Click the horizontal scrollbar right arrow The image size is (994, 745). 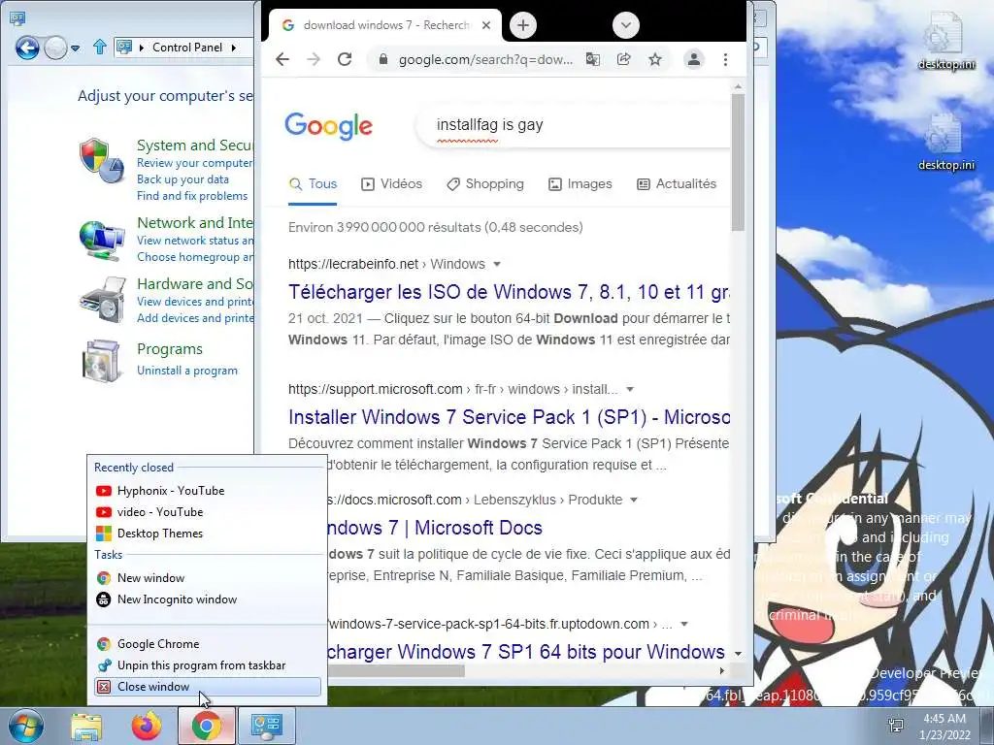click(722, 671)
